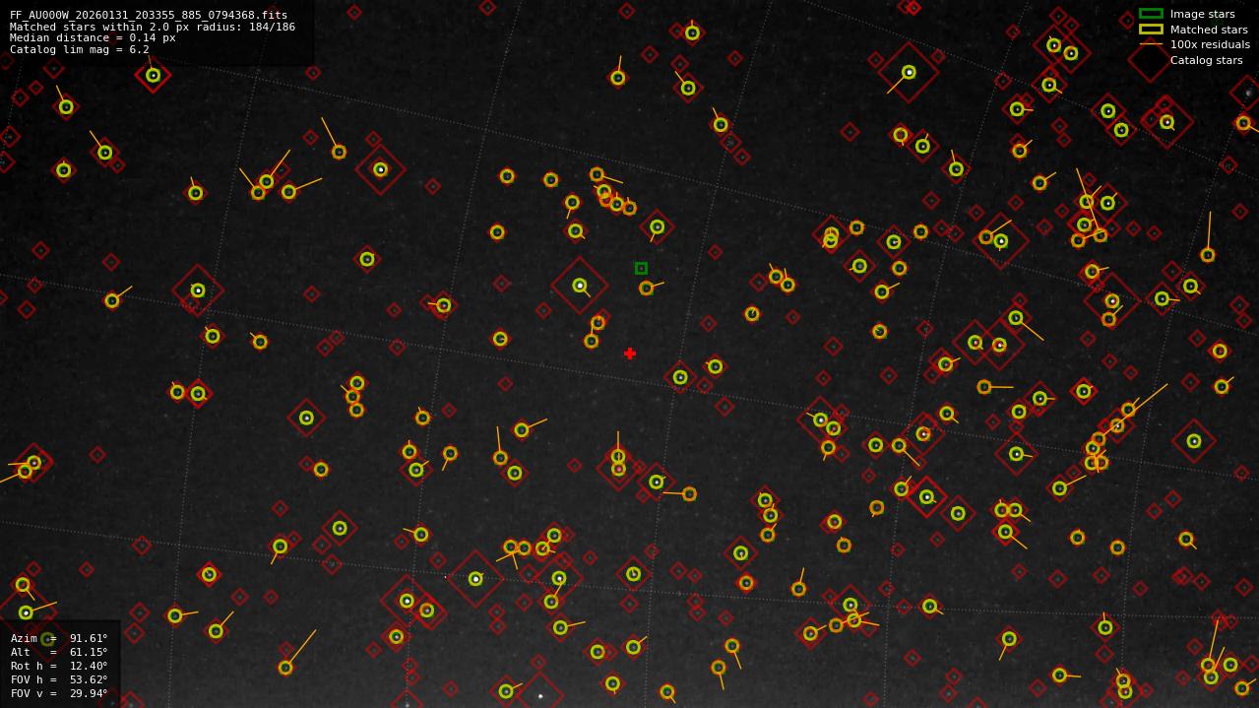1259x708 pixels.
Task: Click the Alt 61.15° readout
Action: pyautogui.click(x=59, y=652)
